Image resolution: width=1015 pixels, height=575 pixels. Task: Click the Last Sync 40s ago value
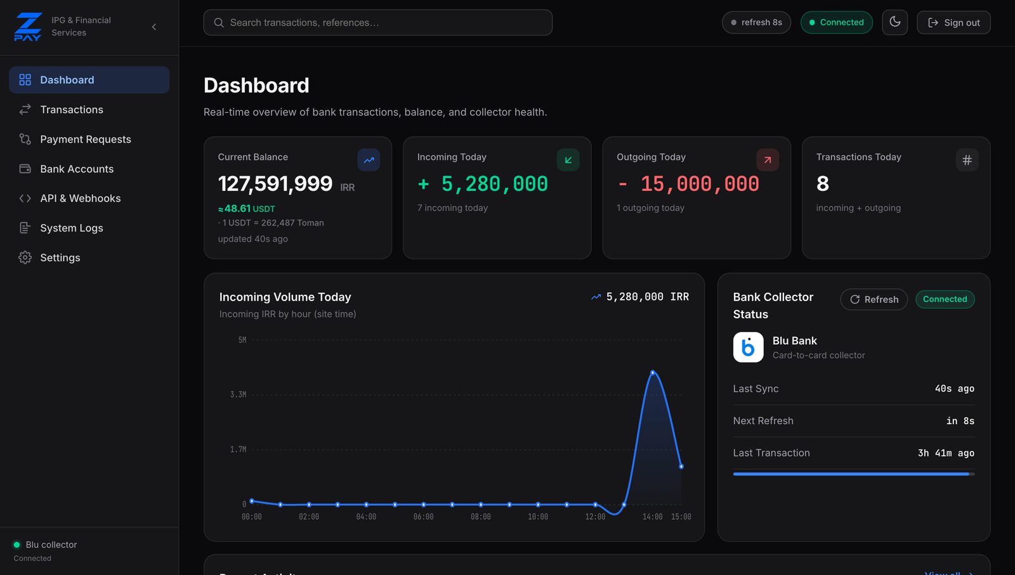click(x=954, y=389)
